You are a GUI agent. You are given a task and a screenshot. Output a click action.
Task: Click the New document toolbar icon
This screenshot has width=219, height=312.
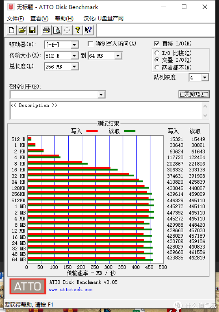12,30
